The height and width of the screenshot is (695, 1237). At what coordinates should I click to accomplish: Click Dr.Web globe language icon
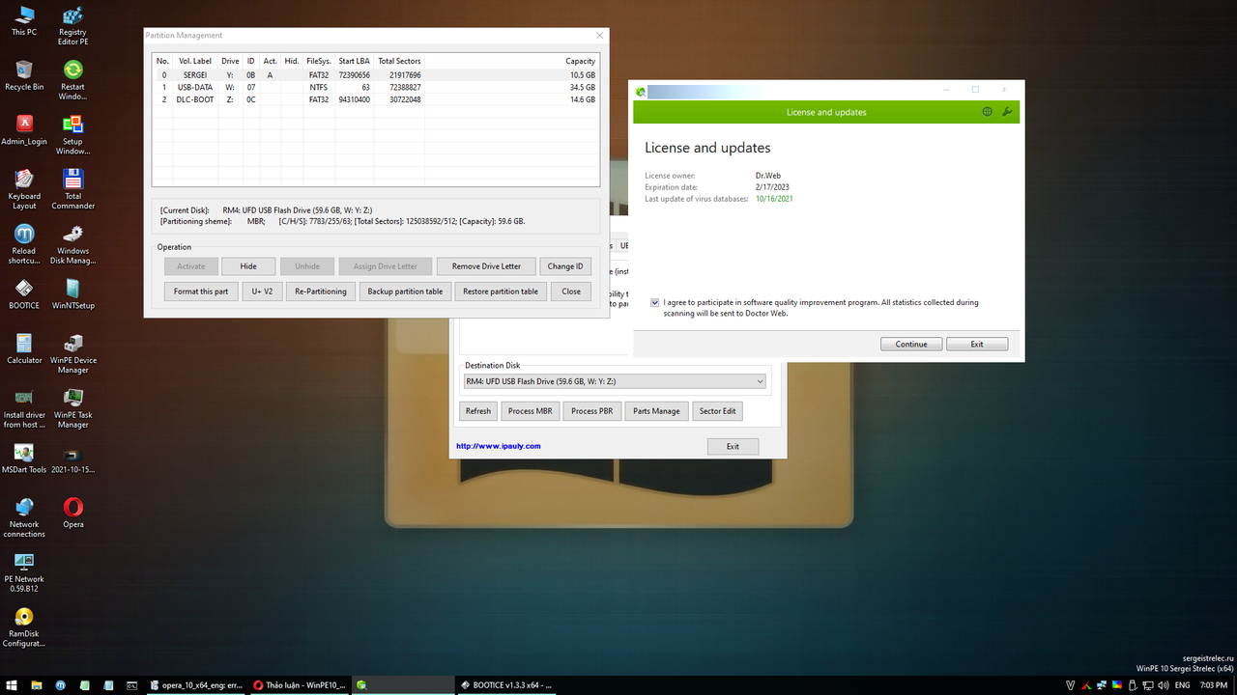point(987,112)
